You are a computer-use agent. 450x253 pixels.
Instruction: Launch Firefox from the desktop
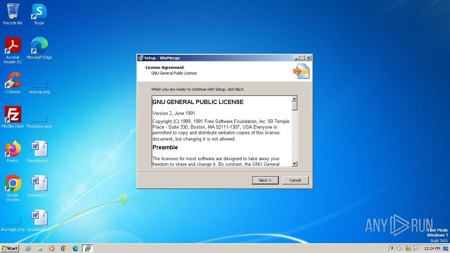13,151
